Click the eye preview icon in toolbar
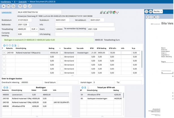Screen dimensions: 174x118 (25, 6)
